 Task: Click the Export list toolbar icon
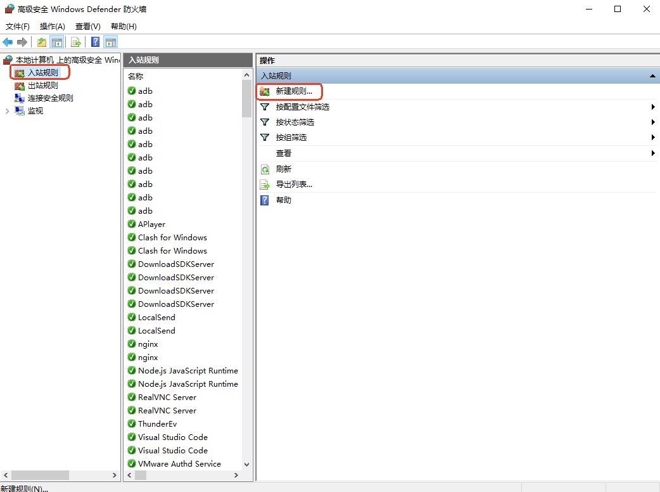[76, 42]
